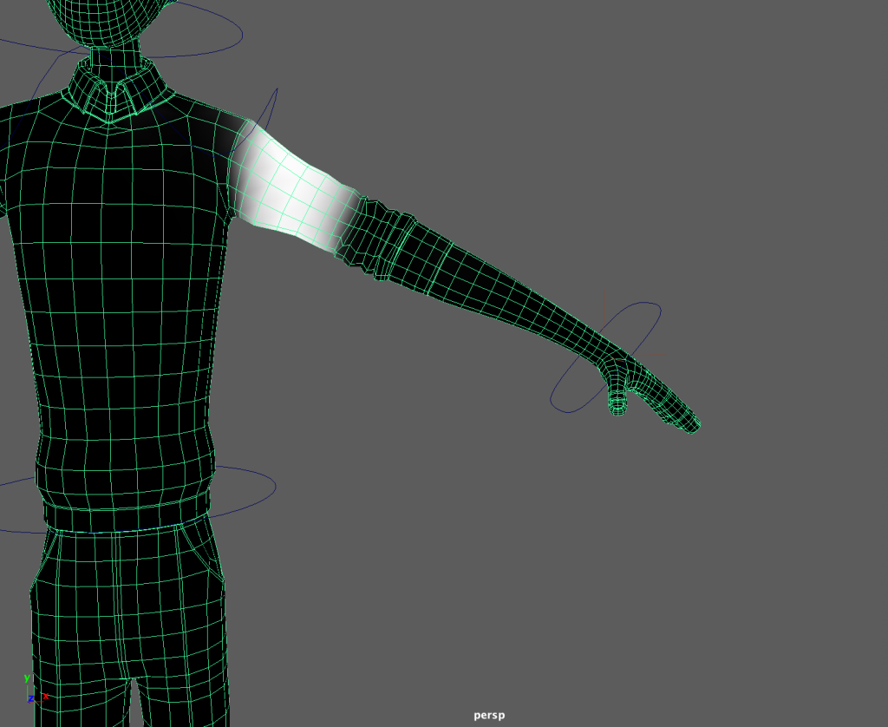The width and height of the screenshot is (888, 727).
Task: Click the character's thumb mesh
Action: (616, 402)
